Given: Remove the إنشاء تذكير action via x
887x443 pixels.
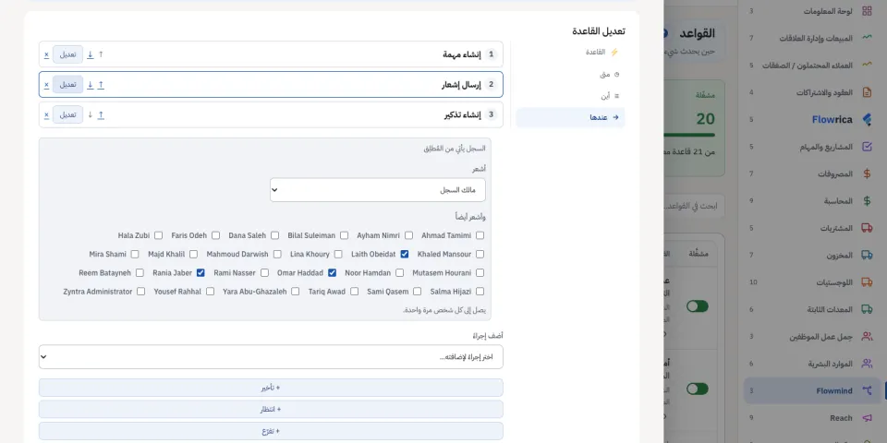Looking at the screenshot, I should point(46,114).
